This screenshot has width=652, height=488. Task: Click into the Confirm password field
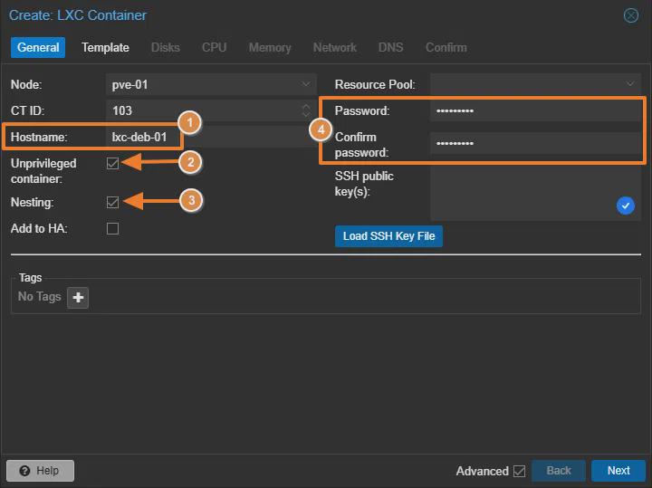point(535,143)
